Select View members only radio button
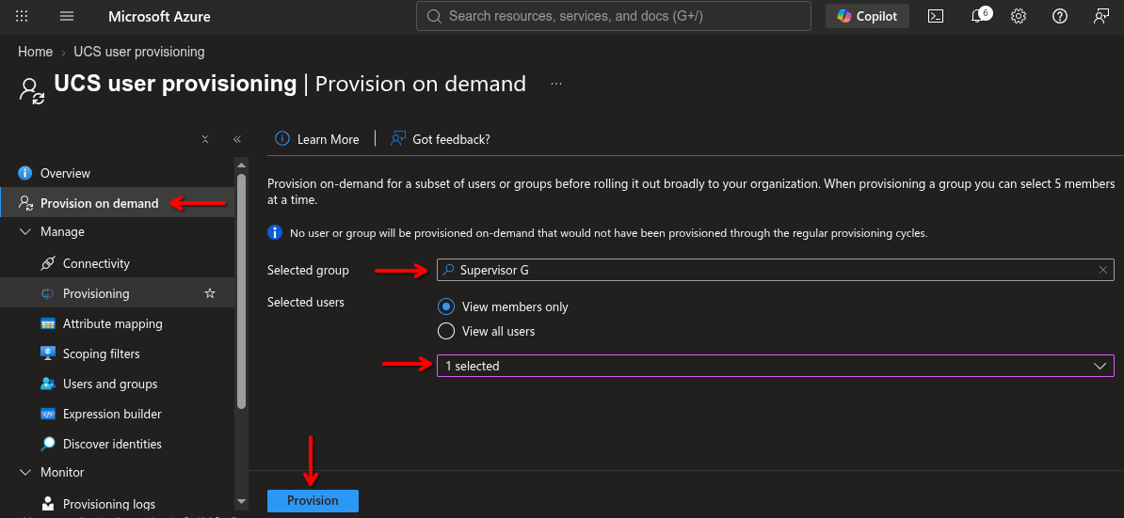This screenshot has width=1124, height=518. [446, 306]
